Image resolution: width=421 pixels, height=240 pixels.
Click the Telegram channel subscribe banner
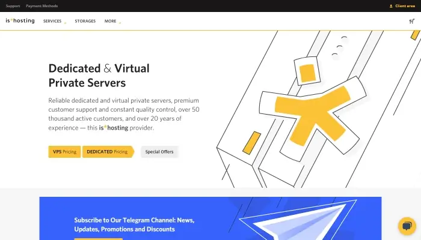click(x=210, y=218)
